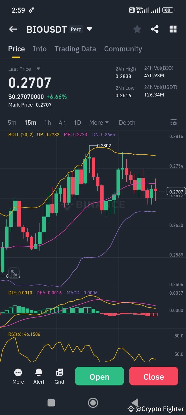Switch chart view to Depth
The width and height of the screenshot is (186, 415).
(x=127, y=122)
